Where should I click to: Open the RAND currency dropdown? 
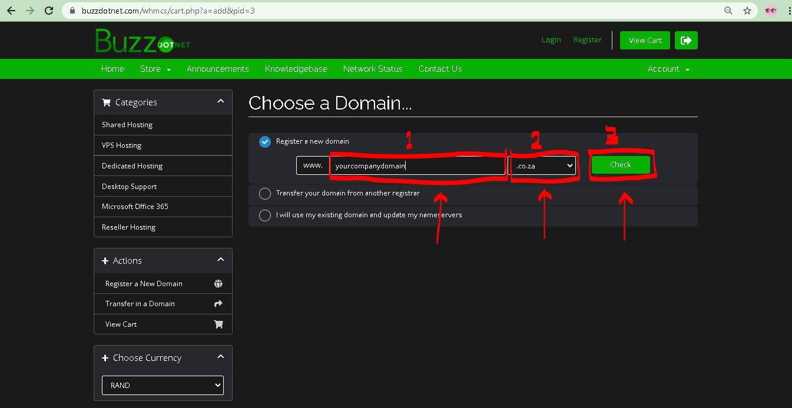click(163, 386)
